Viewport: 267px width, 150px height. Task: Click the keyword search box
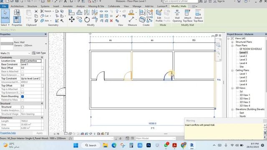coord(181,1)
